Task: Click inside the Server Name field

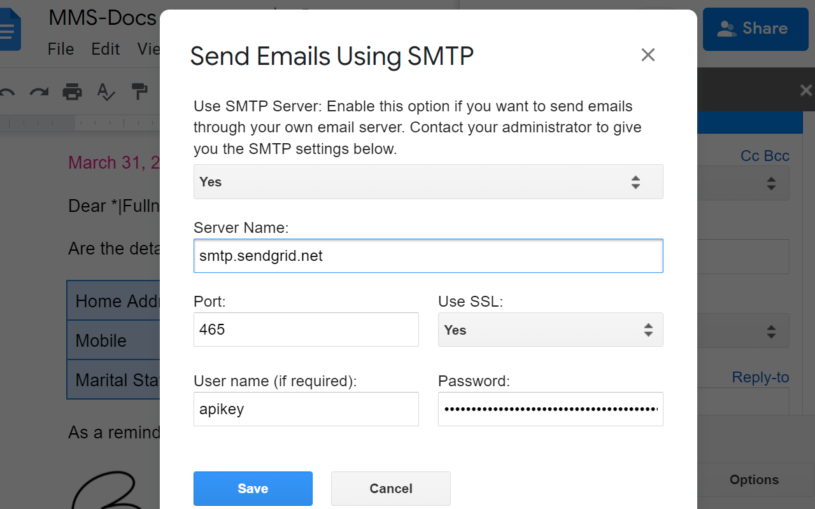Action: (428, 256)
